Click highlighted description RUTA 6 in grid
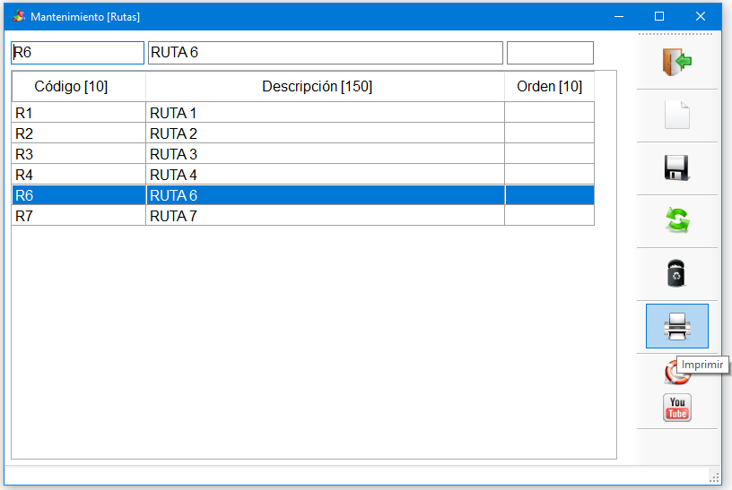The image size is (732, 490). pyautogui.click(x=326, y=195)
